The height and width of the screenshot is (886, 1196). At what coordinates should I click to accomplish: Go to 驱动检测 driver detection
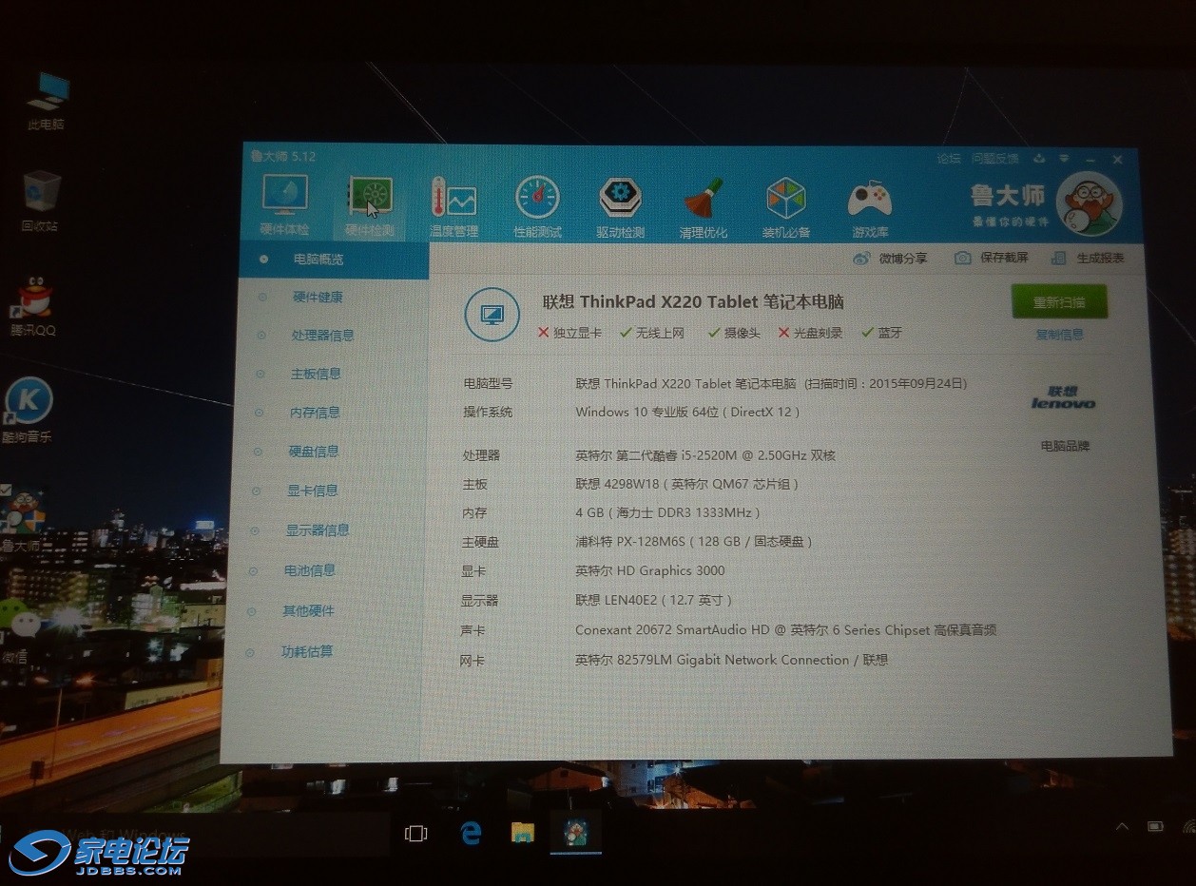pyautogui.click(x=620, y=206)
